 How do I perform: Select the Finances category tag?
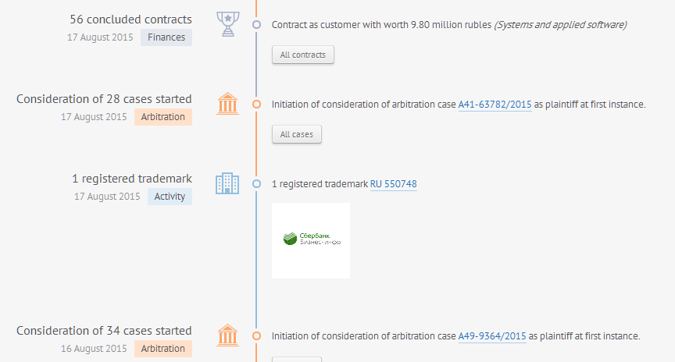[x=166, y=37]
